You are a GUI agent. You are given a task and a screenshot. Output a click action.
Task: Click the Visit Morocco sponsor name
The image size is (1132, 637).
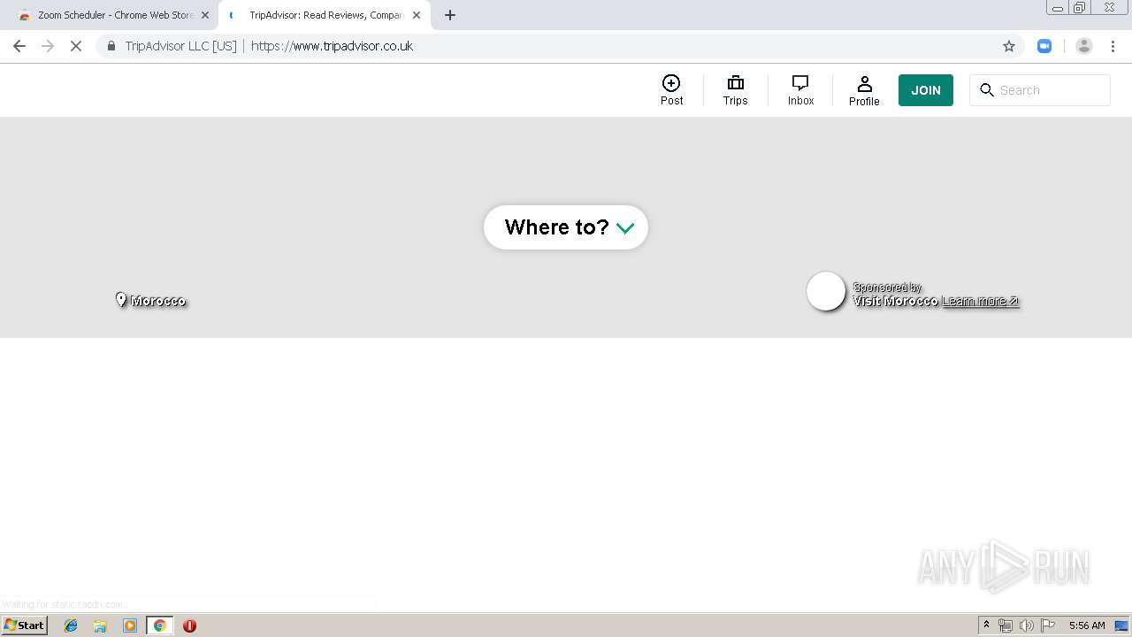[x=895, y=301]
